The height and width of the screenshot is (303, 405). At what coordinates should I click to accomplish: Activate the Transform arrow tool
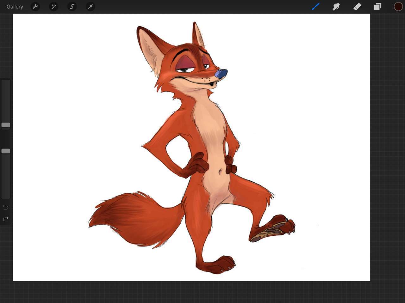pos(90,7)
